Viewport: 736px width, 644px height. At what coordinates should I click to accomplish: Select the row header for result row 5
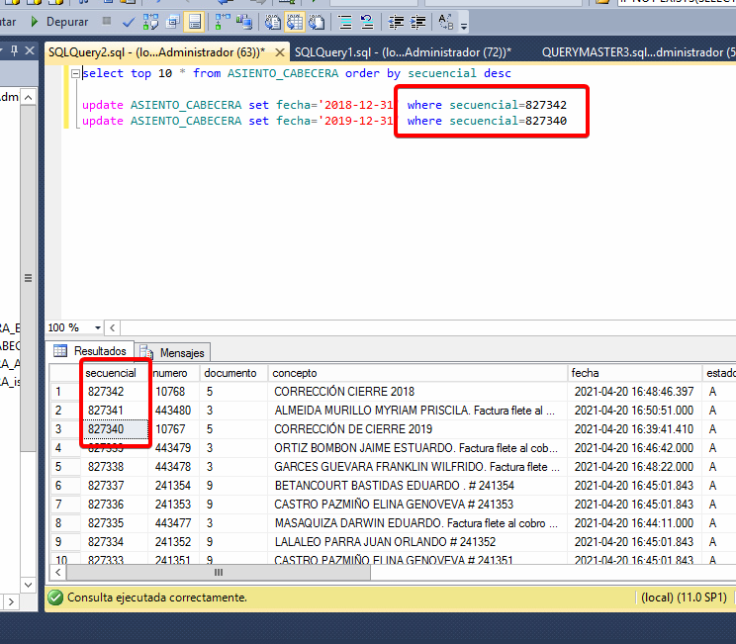pyautogui.click(x=65, y=467)
